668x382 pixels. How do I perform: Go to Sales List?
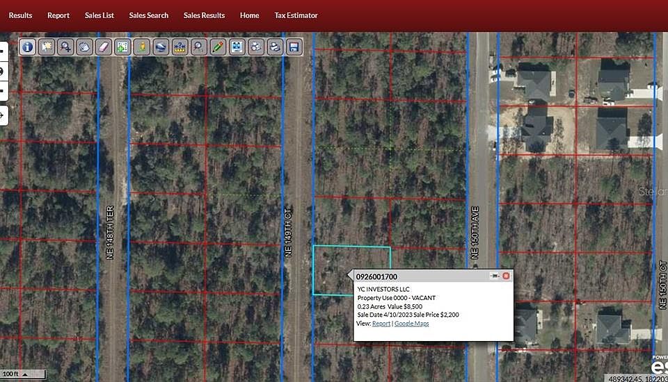100,15
